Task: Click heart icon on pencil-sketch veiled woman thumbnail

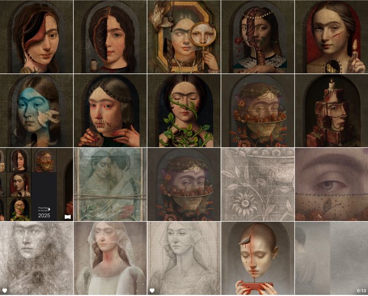Action: pos(152,291)
